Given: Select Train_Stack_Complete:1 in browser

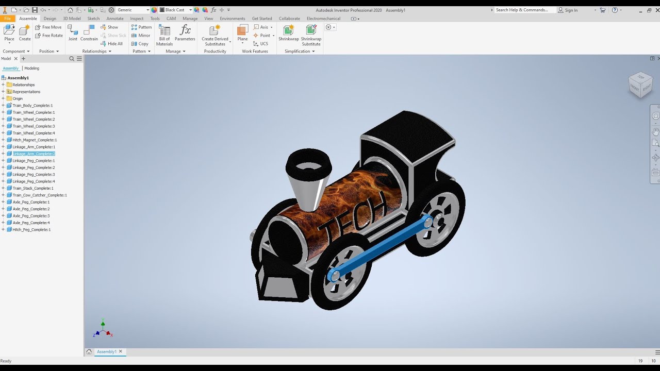Looking at the screenshot, I should click(x=33, y=188).
